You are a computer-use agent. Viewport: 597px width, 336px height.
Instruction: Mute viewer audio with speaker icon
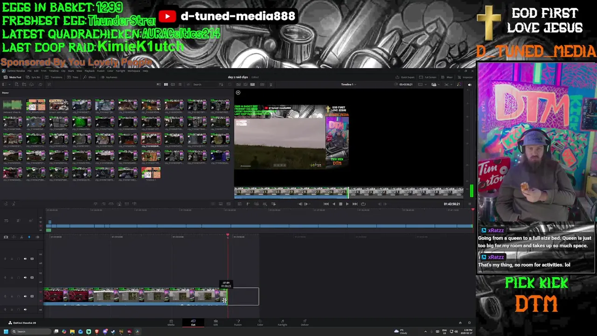pyautogui.click(x=470, y=84)
